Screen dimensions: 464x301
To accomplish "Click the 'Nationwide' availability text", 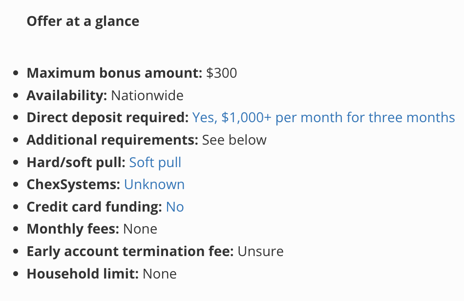I will click(147, 96).
